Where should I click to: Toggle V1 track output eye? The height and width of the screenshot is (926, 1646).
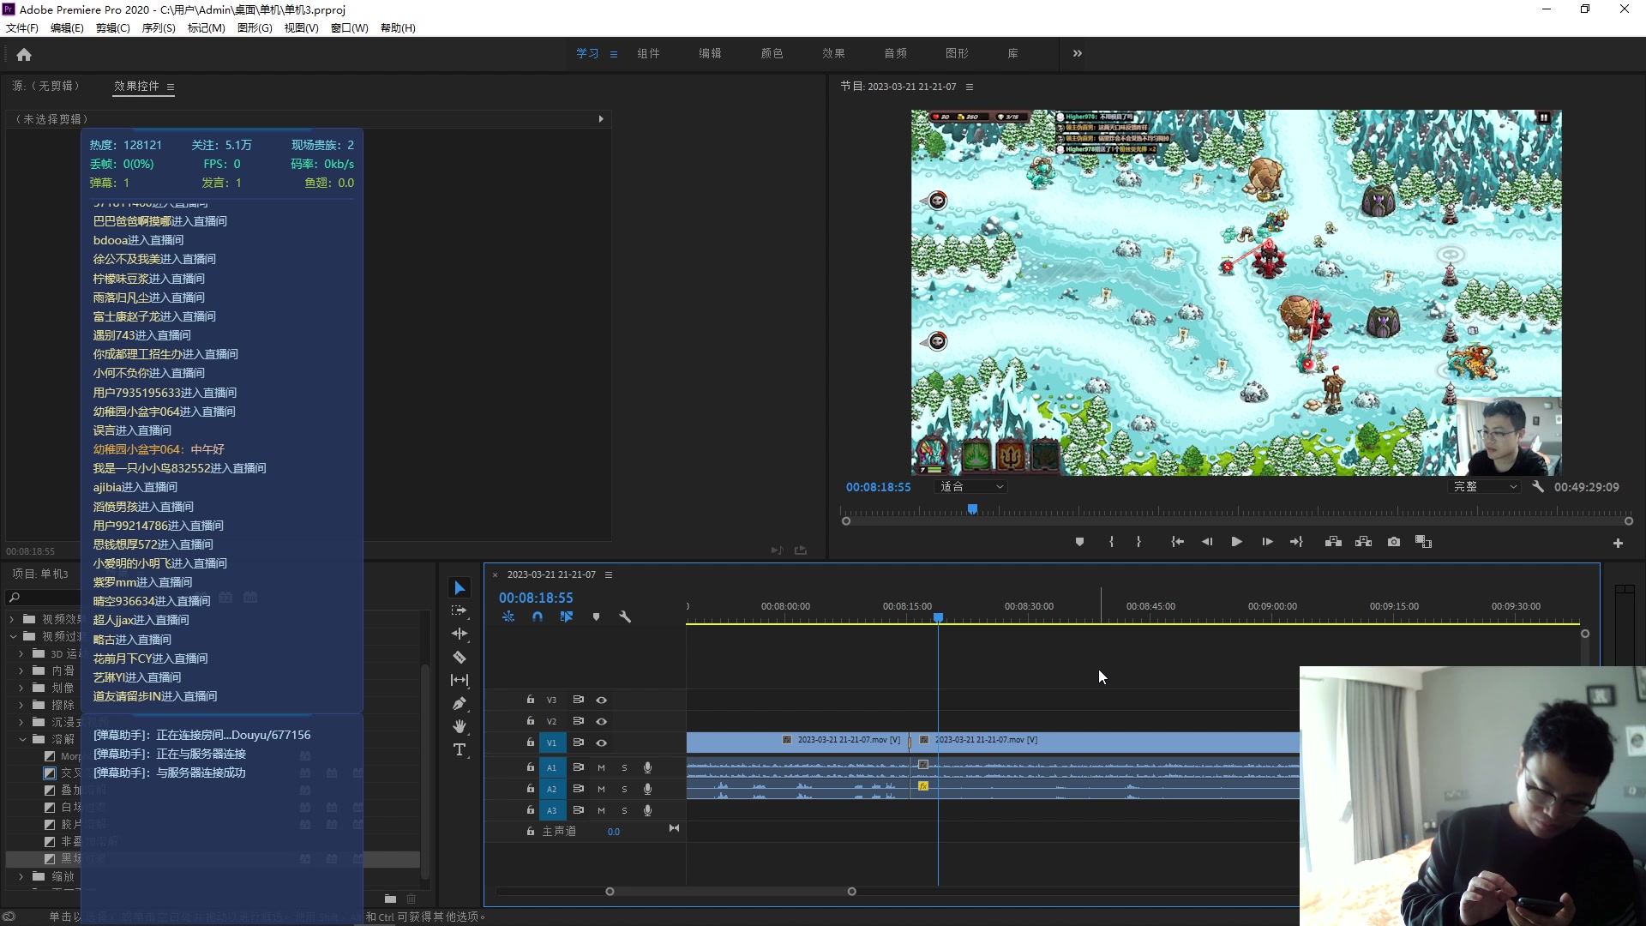(602, 743)
